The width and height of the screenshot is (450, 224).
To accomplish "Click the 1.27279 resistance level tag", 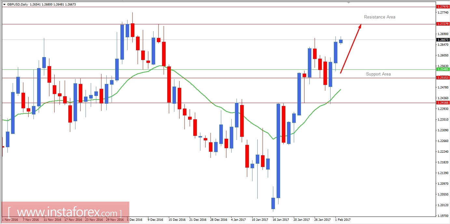I will [x=443, y=24].
